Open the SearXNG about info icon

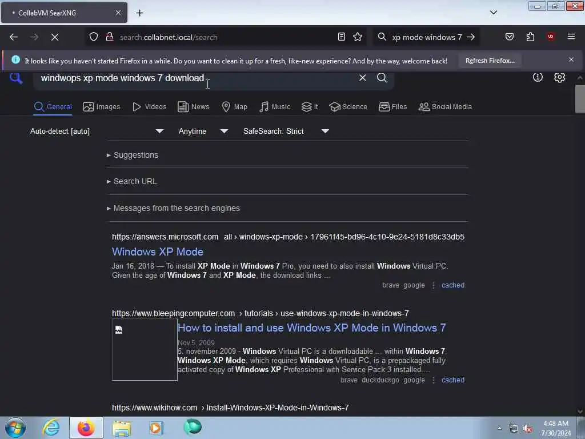tap(538, 77)
